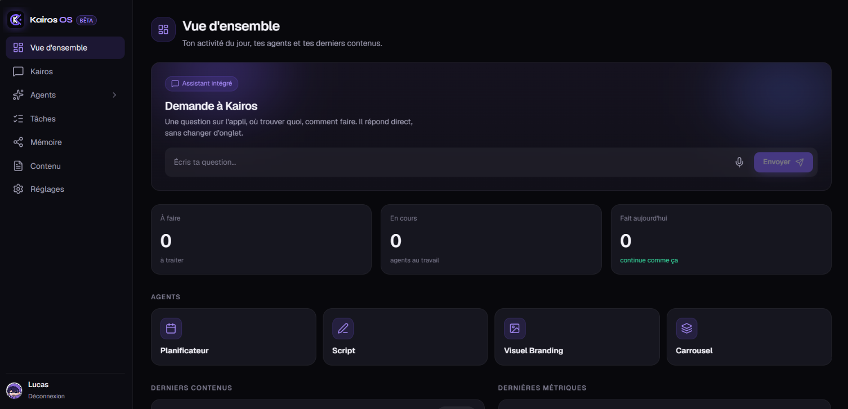Click the BÊTA badge
This screenshot has height=409, width=848.
[87, 20]
